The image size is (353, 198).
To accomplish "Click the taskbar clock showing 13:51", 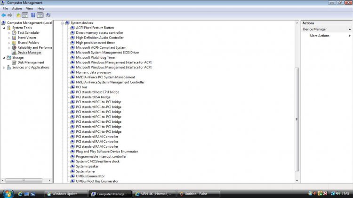I will tap(345, 194).
